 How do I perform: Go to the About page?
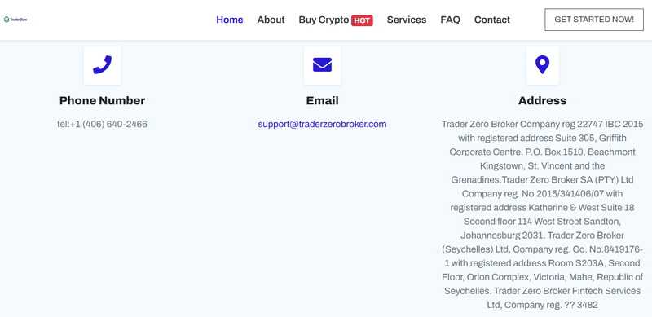click(271, 20)
